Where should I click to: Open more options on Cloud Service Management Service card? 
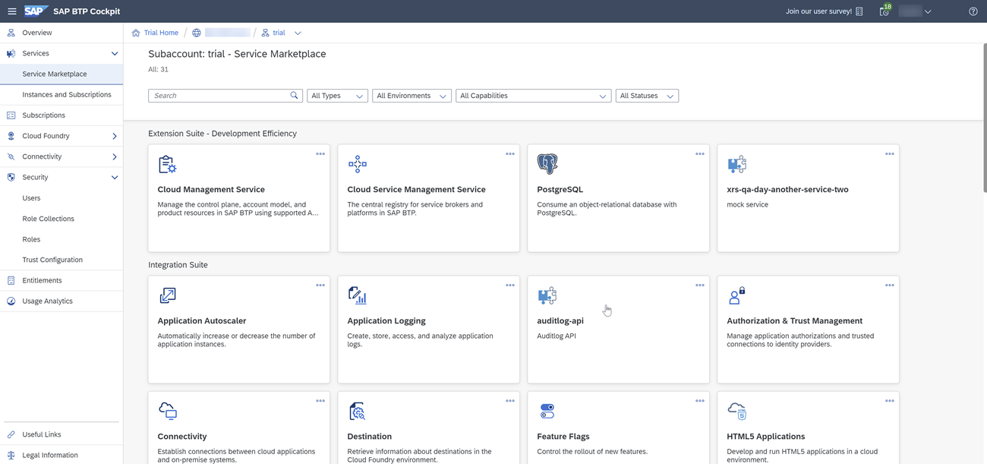pyautogui.click(x=510, y=154)
